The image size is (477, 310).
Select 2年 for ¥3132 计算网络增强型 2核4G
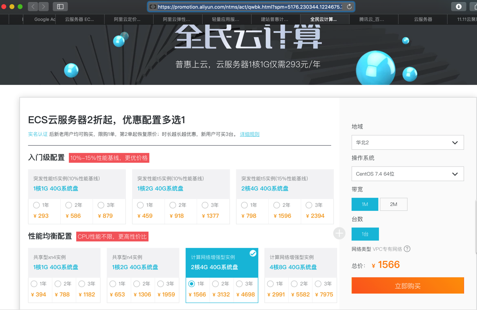(215, 283)
